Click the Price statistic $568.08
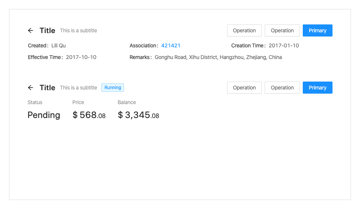Image resolution: width=360 pixels, height=209 pixels. pos(89,115)
